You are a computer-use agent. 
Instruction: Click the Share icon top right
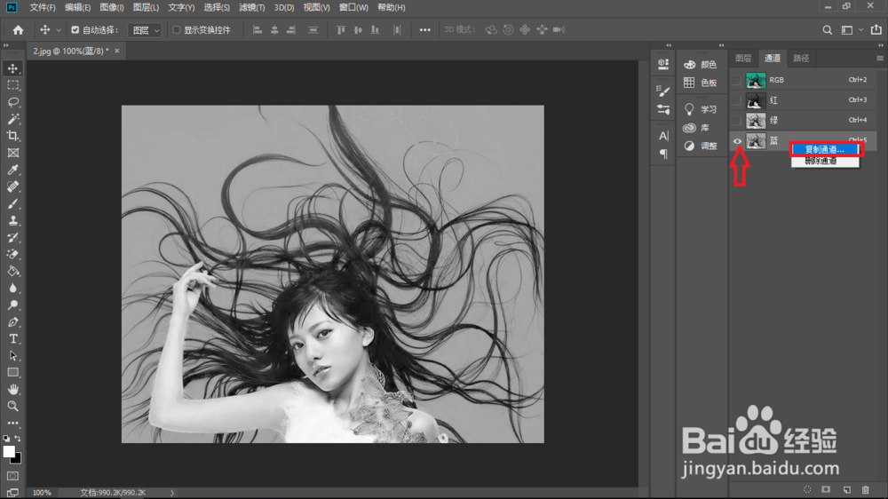pyautogui.click(x=876, y=30)
